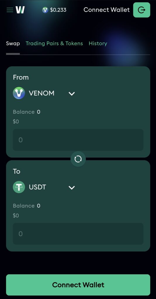
Task: Switch to the Swap tab
Action: [x=13, y=44]
